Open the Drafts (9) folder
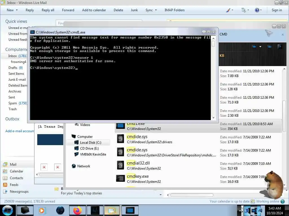This screenshot has width=289, height=216. tap(16, 68)
